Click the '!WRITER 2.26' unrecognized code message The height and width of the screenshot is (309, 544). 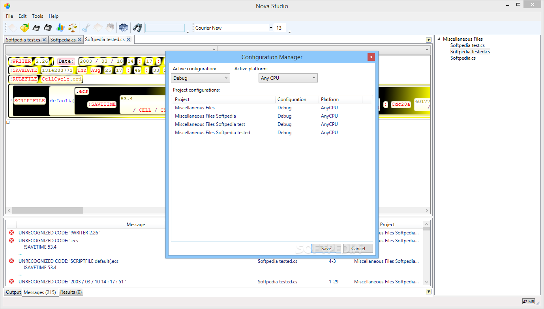point(59,233)
